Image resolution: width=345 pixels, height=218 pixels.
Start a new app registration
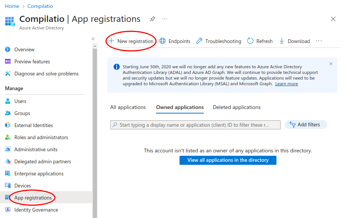(x=131, y=41)
